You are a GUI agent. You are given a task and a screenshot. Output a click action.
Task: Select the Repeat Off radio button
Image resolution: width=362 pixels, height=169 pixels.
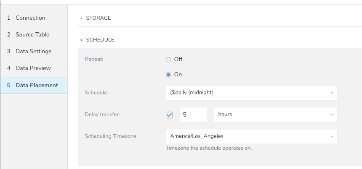pyautogui.click(x=168, y=60)
